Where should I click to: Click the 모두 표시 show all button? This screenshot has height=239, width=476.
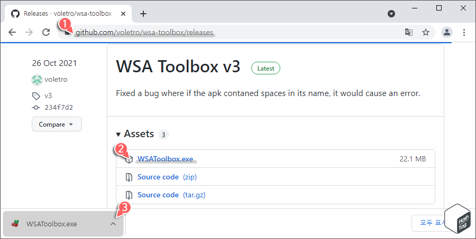coord(433,223)
